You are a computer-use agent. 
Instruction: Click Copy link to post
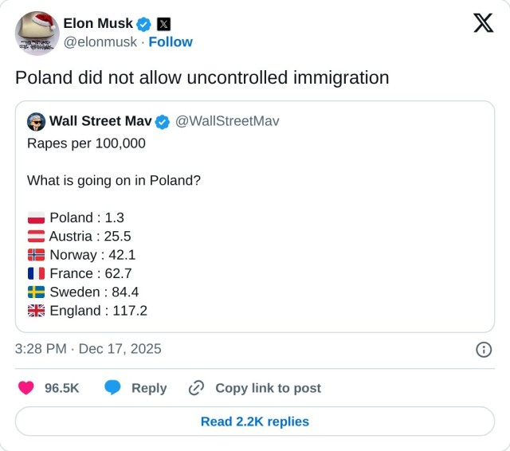[x=268, y=388]
